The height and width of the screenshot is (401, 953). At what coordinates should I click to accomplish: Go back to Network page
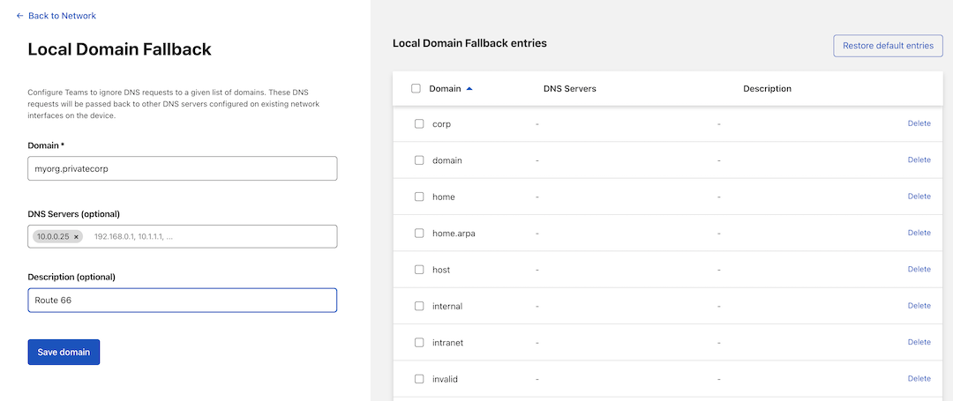[x=56, y=16]
